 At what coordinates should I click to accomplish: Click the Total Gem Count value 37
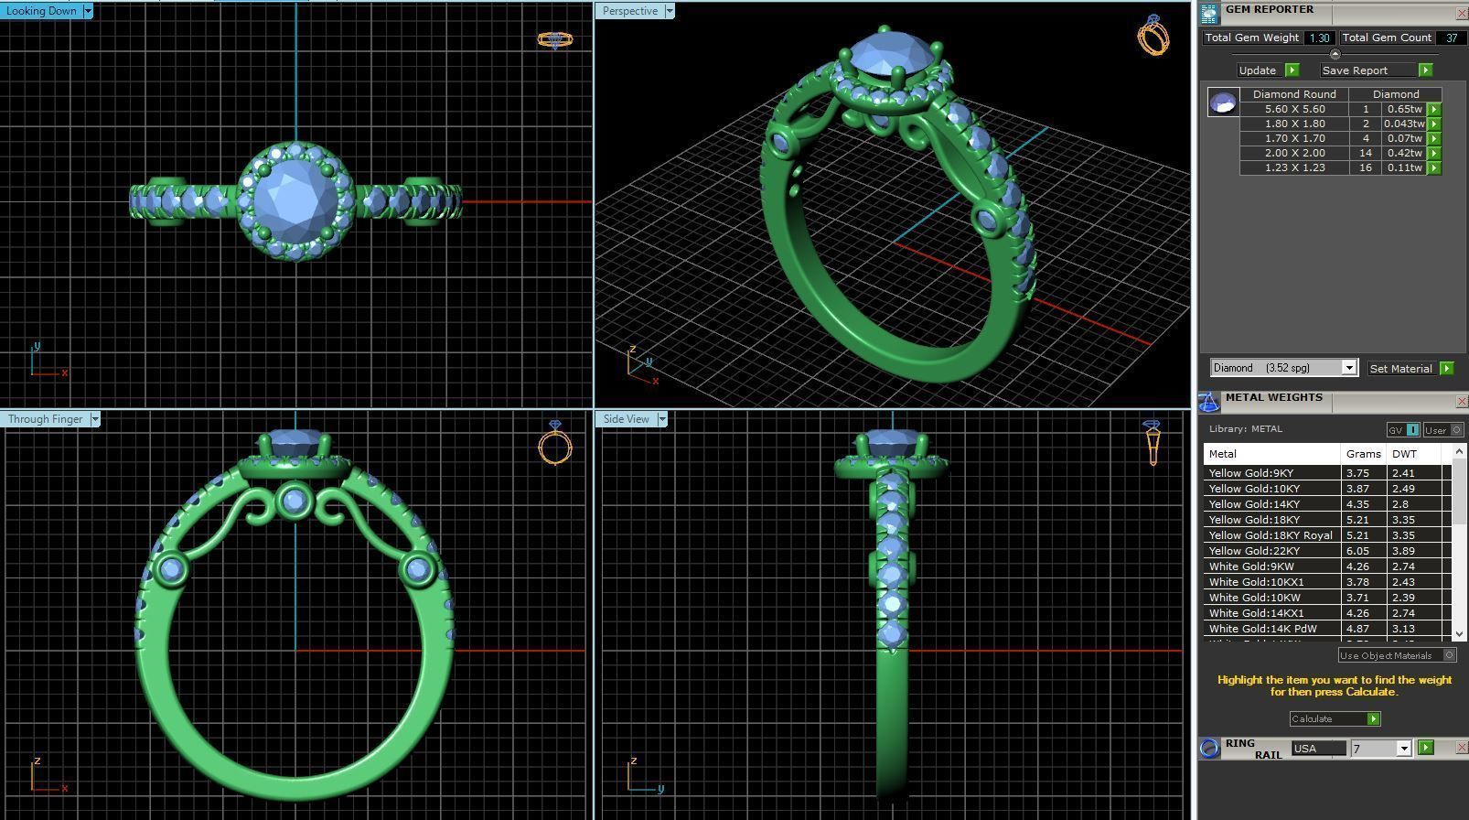pos(1451,38)
